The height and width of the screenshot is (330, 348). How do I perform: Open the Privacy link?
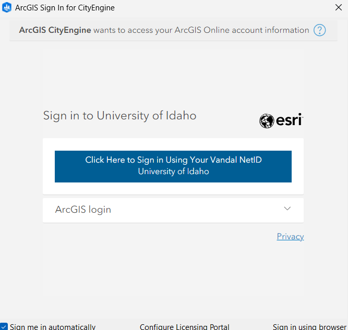tap(290, 237)
